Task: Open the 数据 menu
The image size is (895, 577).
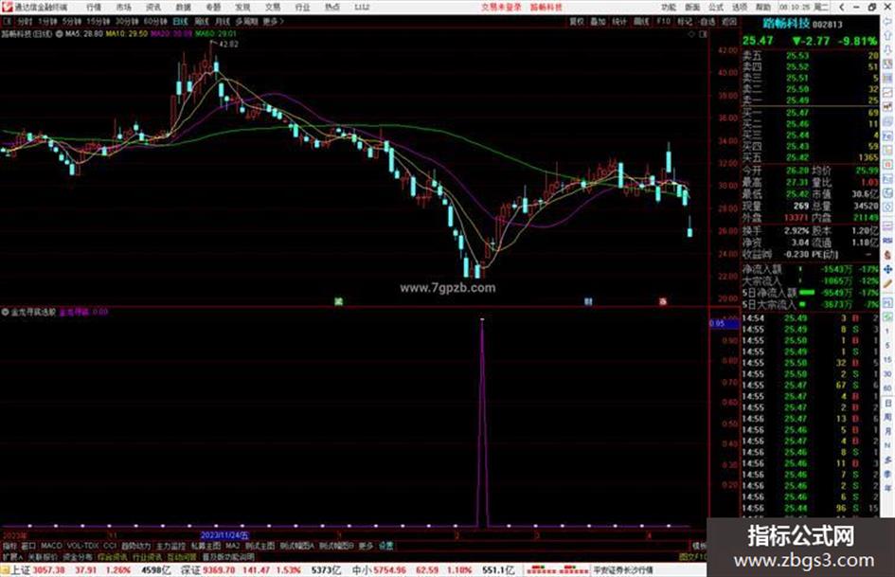Action: pos(183,7)
